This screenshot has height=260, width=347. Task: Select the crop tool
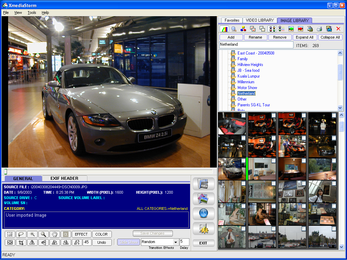pos(21,242)
